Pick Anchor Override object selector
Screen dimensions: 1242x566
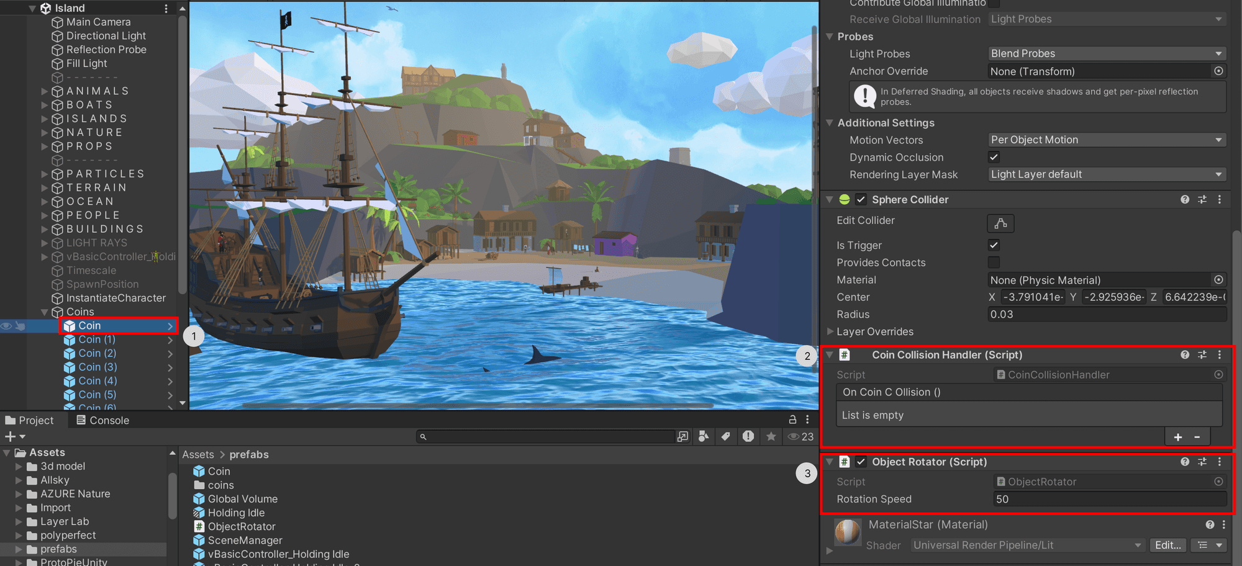[x=1218, y=71]
